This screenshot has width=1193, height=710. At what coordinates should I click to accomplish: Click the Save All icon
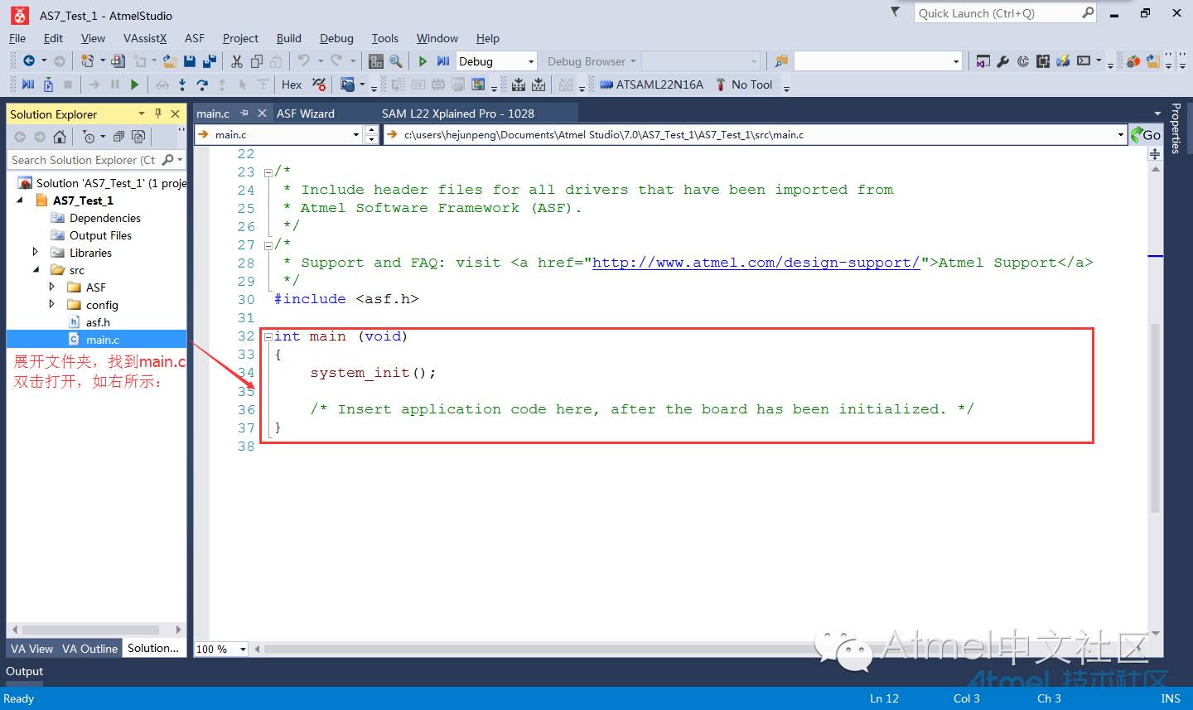click(209, 60)
